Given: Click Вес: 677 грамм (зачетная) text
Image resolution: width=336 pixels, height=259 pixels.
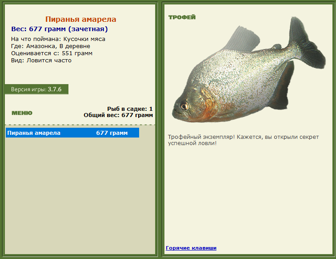Looking at the screenshot, I should coord(60,29).
